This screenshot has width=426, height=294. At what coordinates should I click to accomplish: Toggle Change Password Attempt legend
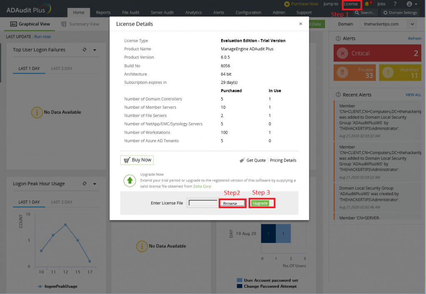pyautogui.click(x=267, y=286)
